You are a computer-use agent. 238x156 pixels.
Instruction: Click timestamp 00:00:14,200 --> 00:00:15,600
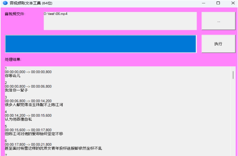pyautogui.click(x=28, y=115)
